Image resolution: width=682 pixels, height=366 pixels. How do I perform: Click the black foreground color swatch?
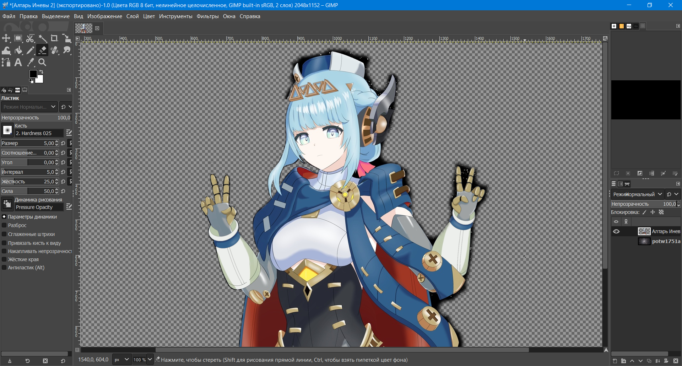coord(33,74)
